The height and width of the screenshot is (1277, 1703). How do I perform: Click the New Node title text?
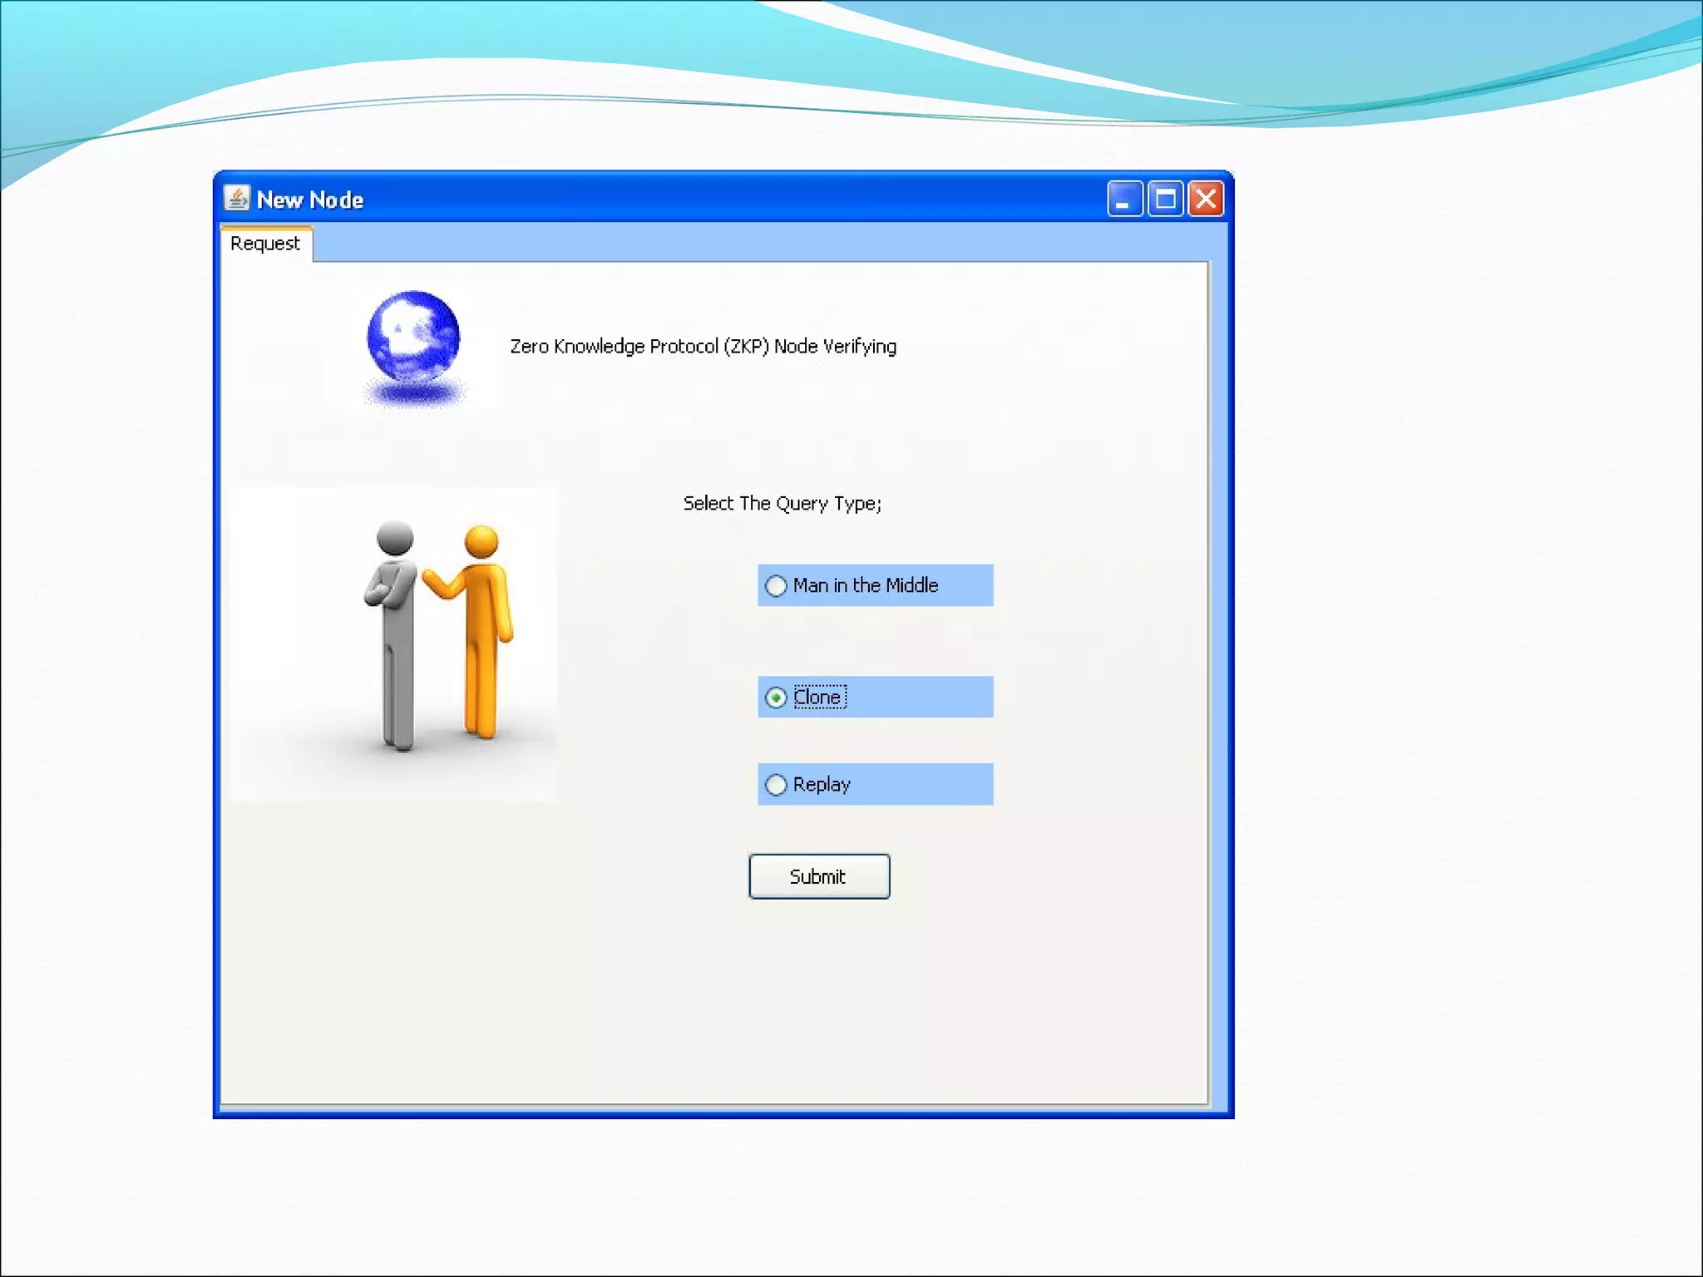(310, 200)
